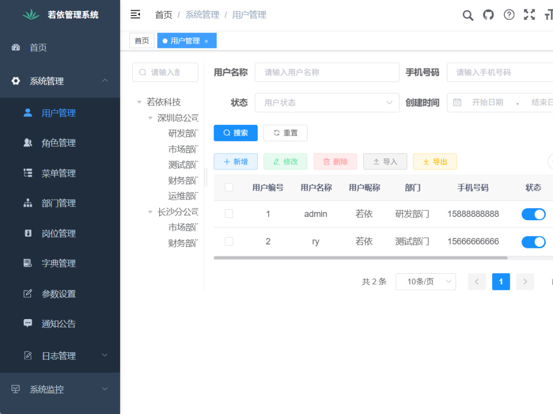Viewport: 553px width, 414px height.
Task: Click the org chart icon beside 部门管理
Action: coord(28,203)
